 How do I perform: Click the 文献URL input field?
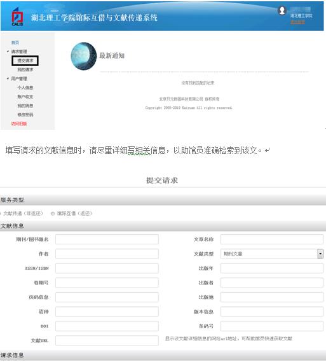coord(107,340)
